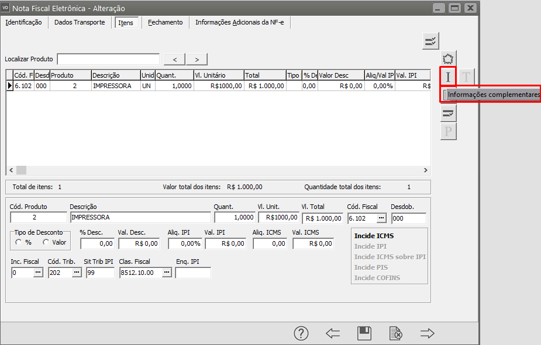Open the Clas. Fiscal lookup ellipsis button
Image resolution: width=541 pixels, height=345 pixels.
tap(167, 273)
